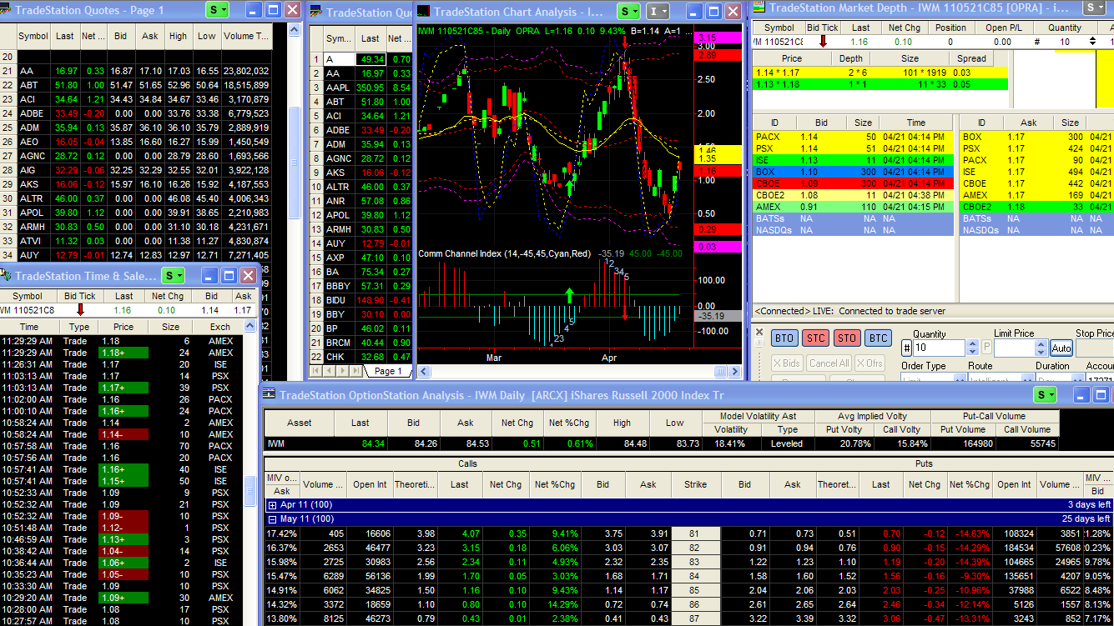Click the Price column header in Market Depth
The height and width of the screenshot is (626, 1114).
pos(792,58)
